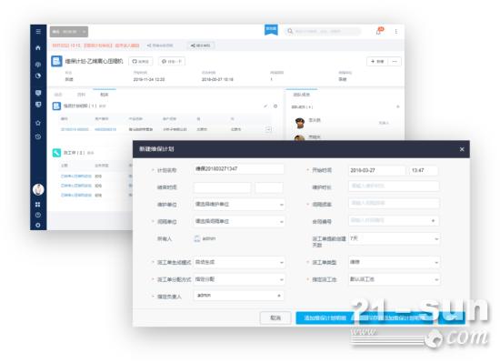The width and height of the screenshot is (500, 363).
Task: Switch to the 相关 tab
Action: pyautogui.click(x=105, y=95)
